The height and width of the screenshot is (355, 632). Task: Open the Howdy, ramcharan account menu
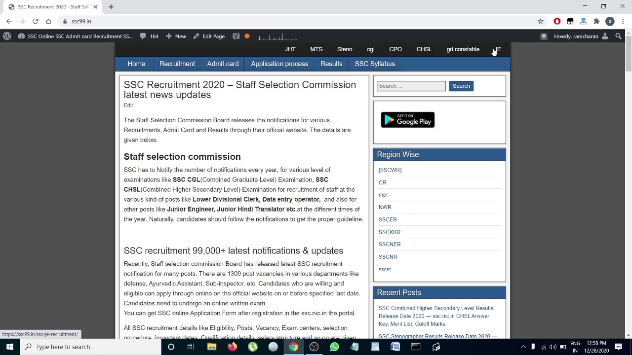click(x=581, y=36)
